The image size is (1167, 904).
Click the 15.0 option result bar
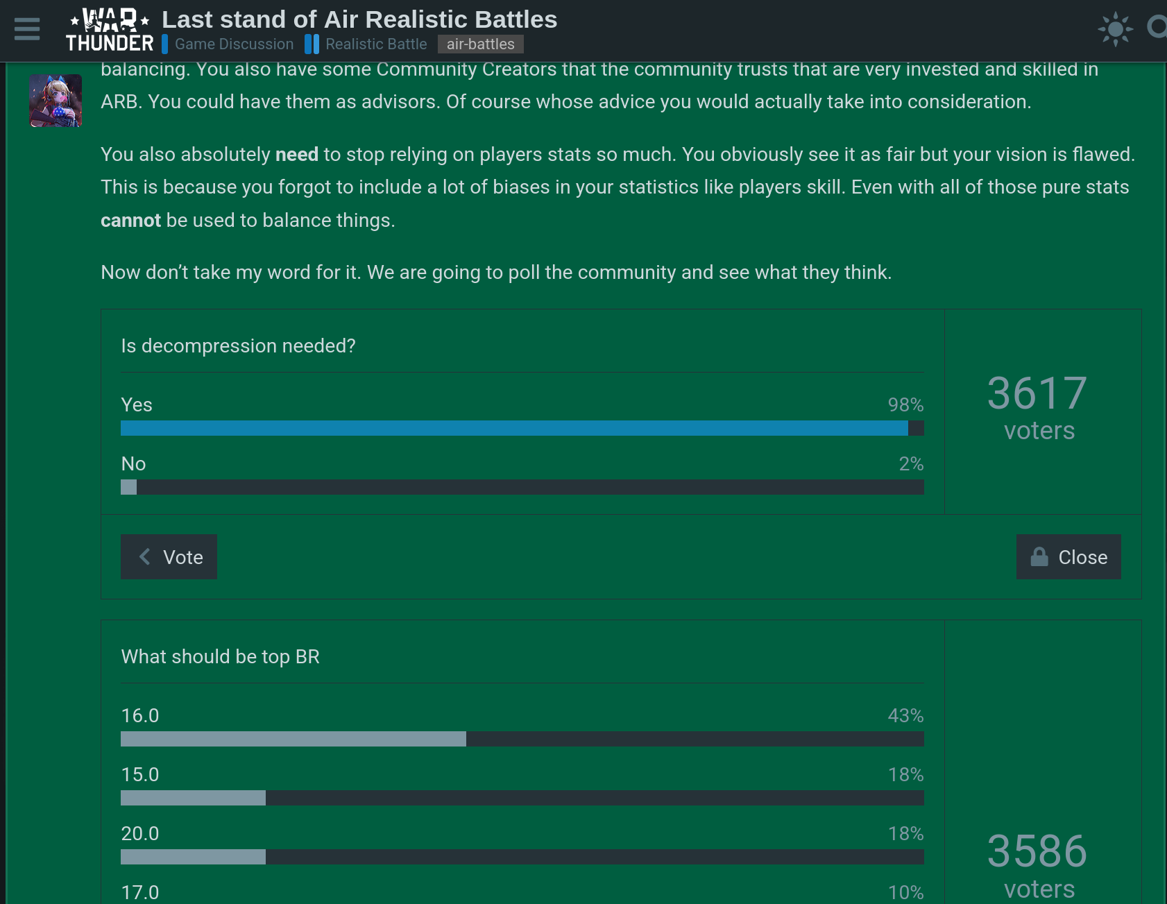[522, 798]
